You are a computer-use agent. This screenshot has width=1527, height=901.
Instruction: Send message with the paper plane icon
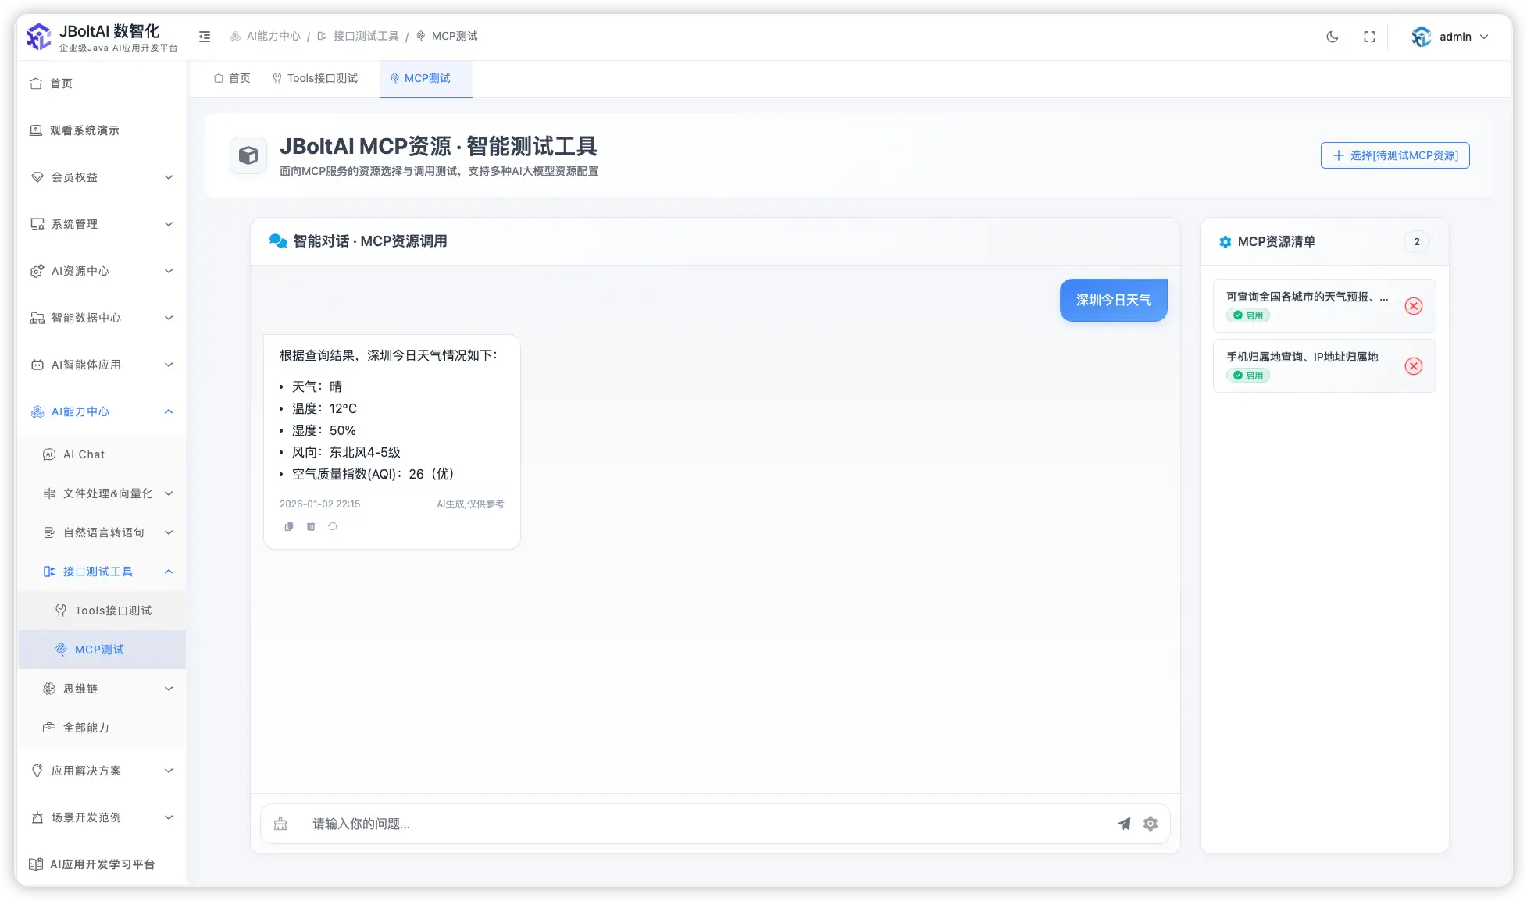[x=1124, y=824]
